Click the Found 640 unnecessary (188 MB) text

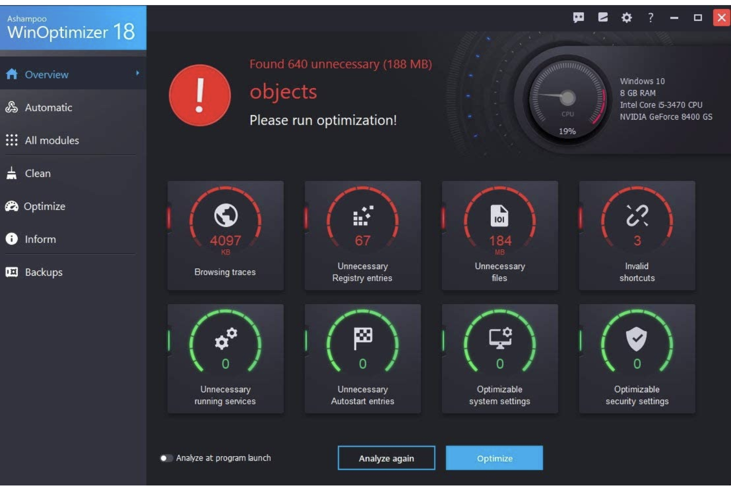click(341, 64)
